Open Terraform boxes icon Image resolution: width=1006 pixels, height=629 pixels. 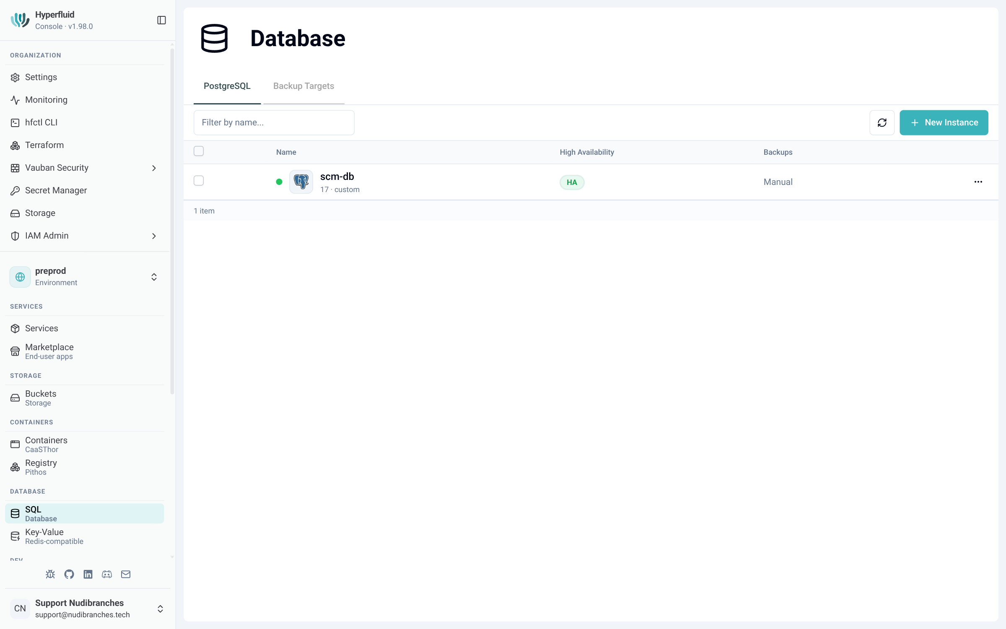pyautogui.click(x=15, y=146)
